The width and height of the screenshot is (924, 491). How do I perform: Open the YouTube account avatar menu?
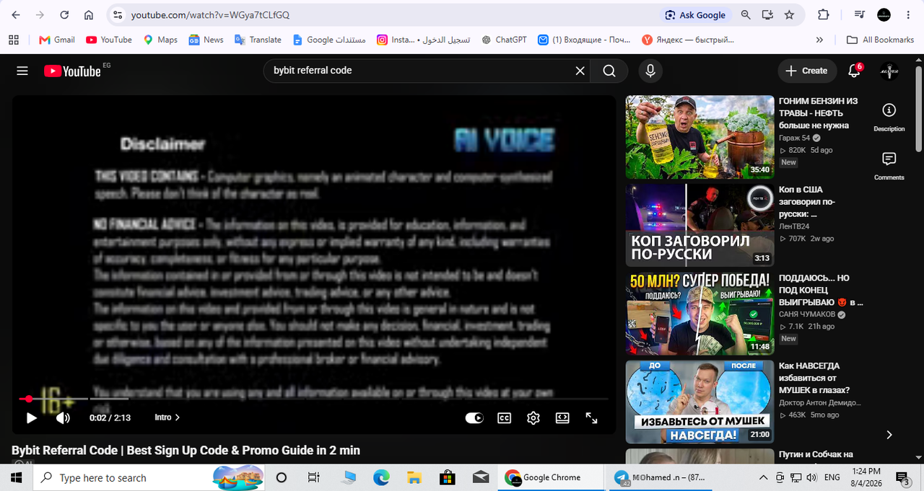pyautogui.click(x=889, y=71)
